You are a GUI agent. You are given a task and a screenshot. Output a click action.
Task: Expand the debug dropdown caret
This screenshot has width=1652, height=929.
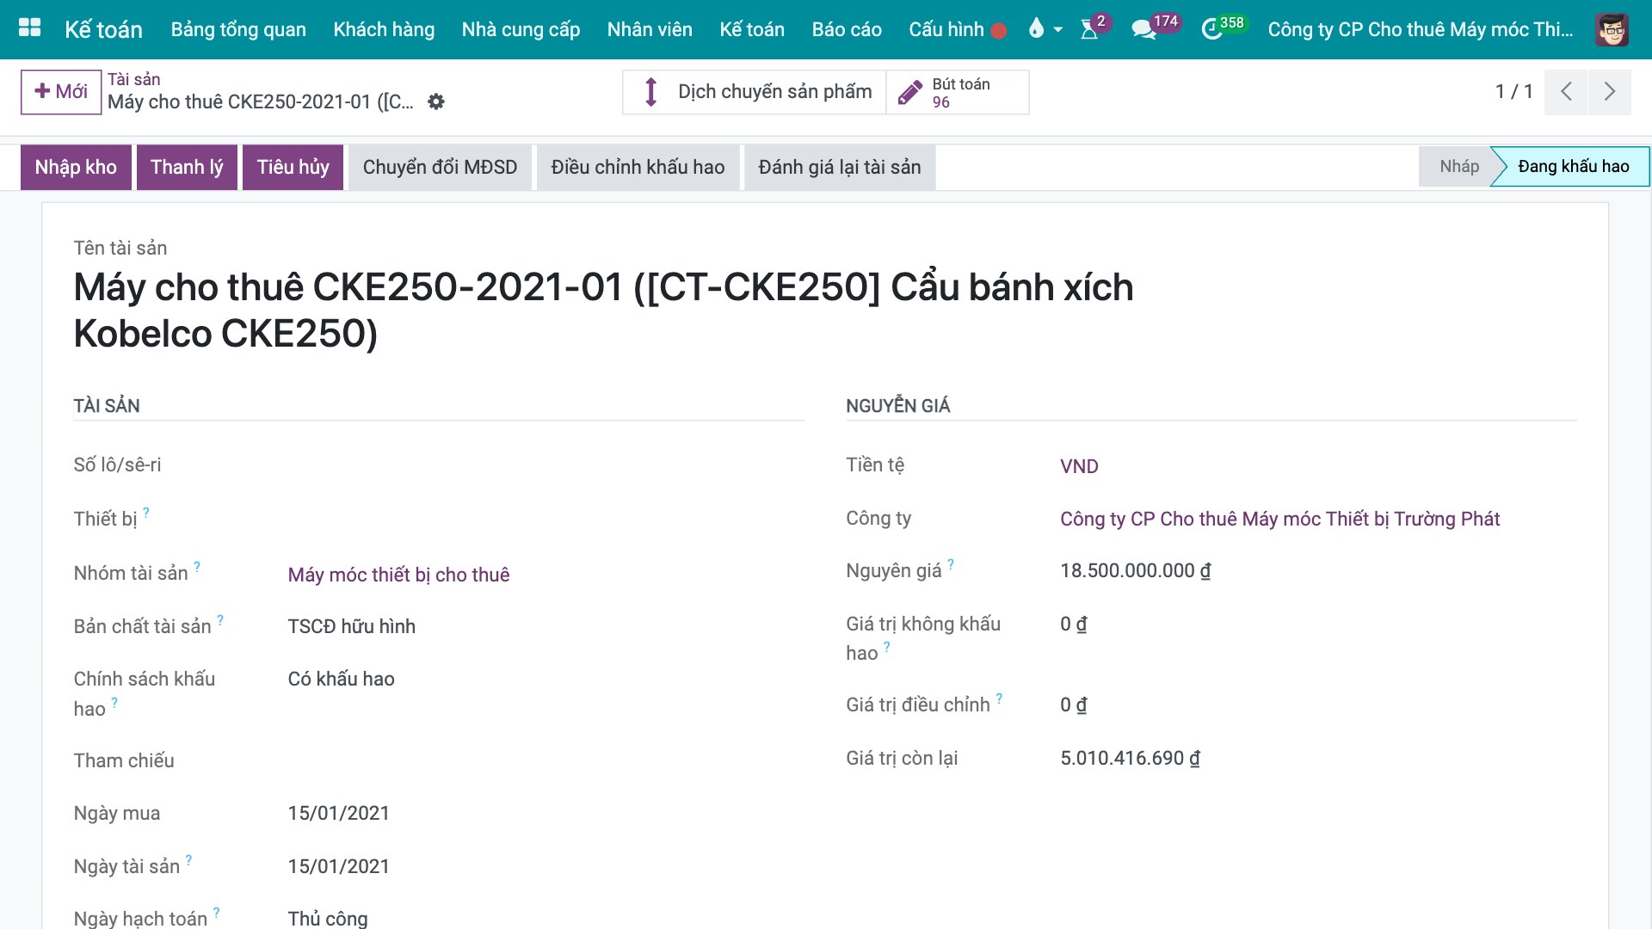1058,30
